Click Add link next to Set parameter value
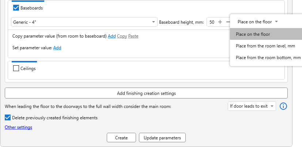 click(x=57, y=48)
